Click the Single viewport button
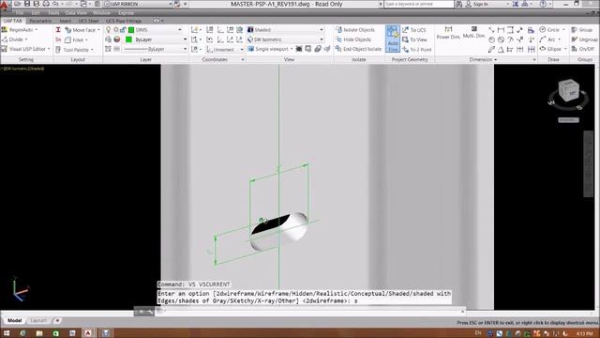 click(x=270, y=49)
